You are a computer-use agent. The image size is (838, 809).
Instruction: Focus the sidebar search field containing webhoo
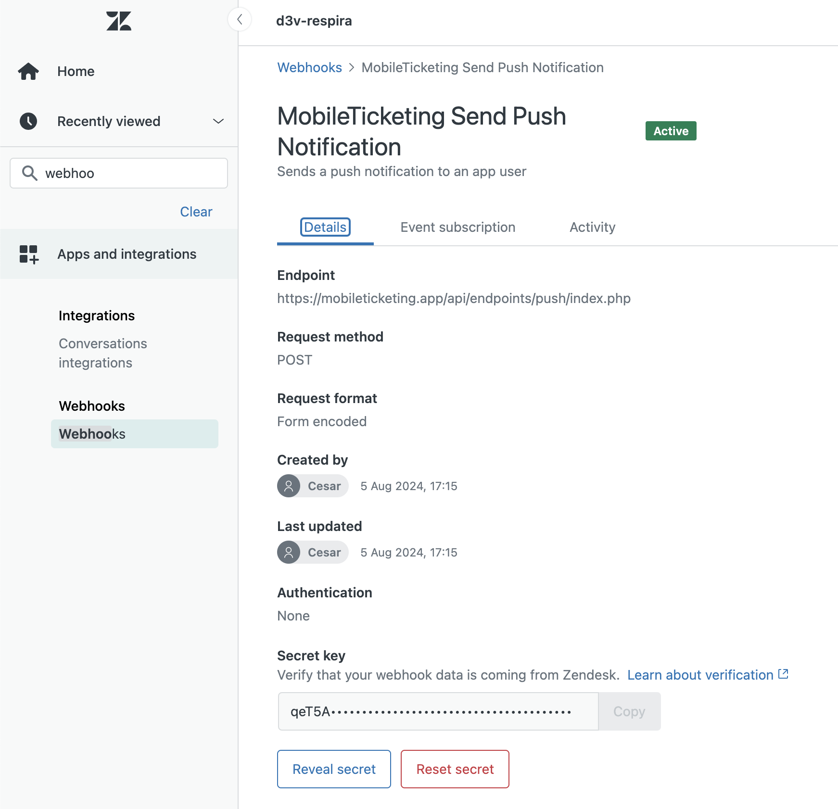click(130, 173)
